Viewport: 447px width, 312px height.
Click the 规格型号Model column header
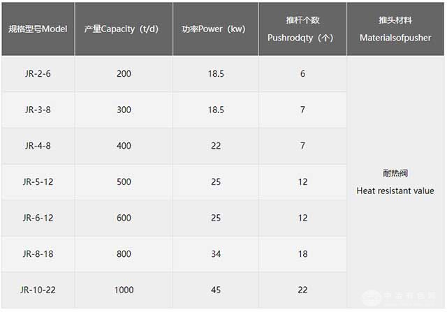tap(38, 29)
